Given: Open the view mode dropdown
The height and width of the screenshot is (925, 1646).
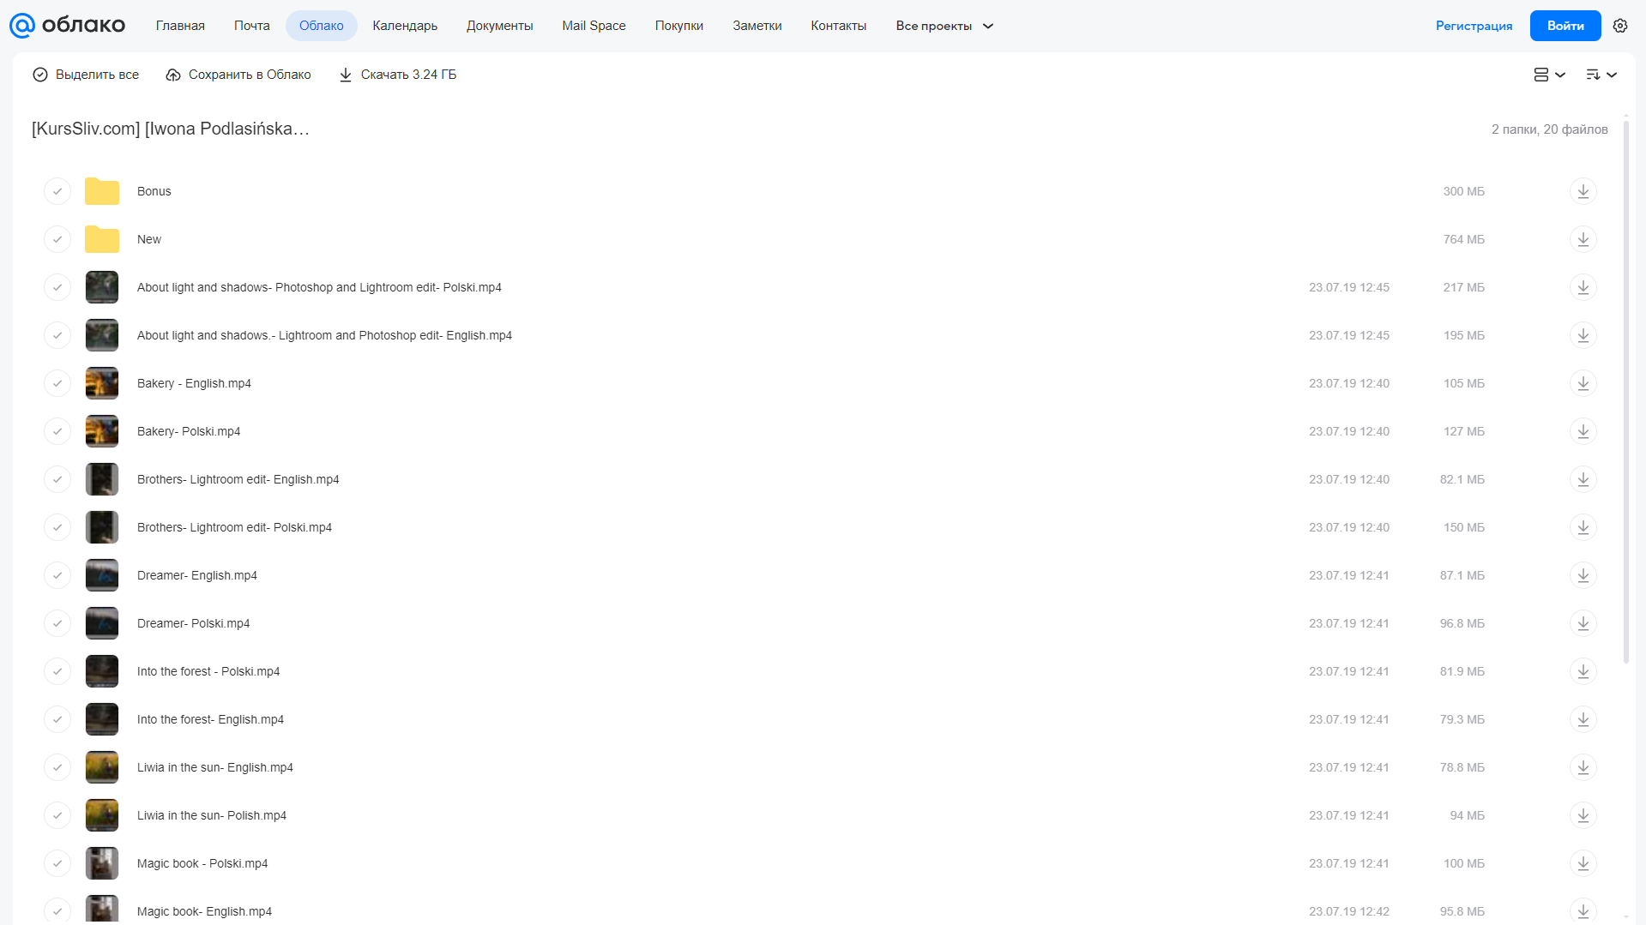Looking at the screenshot, I should pos(1549,75).
